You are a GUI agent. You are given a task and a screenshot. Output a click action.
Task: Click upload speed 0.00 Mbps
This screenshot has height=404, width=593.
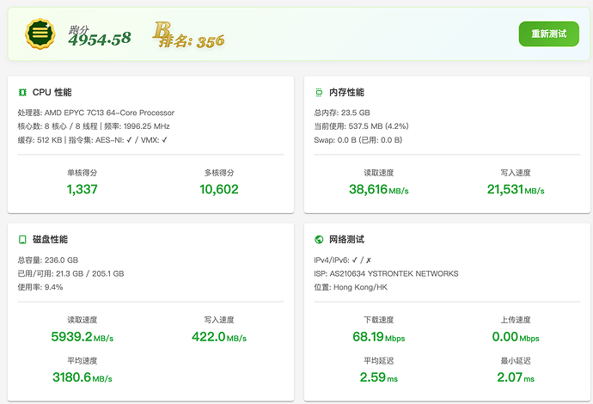tap(516, 337)
